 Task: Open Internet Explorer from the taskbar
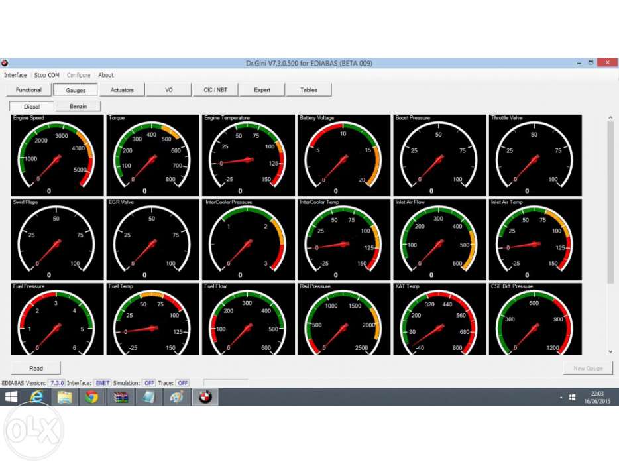pos(37,397)
